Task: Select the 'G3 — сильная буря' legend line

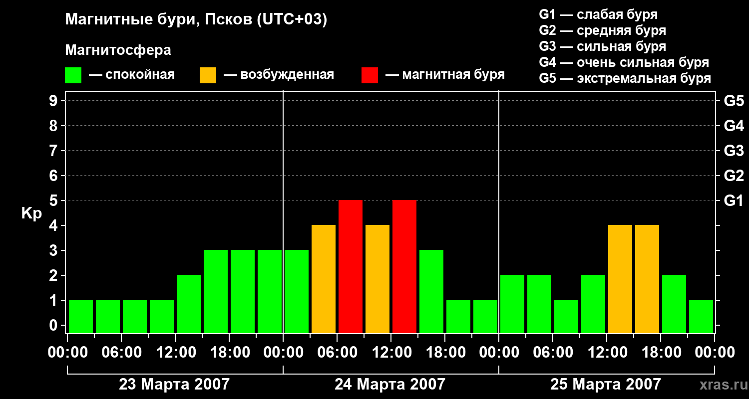Action: [x=602, y=46]
